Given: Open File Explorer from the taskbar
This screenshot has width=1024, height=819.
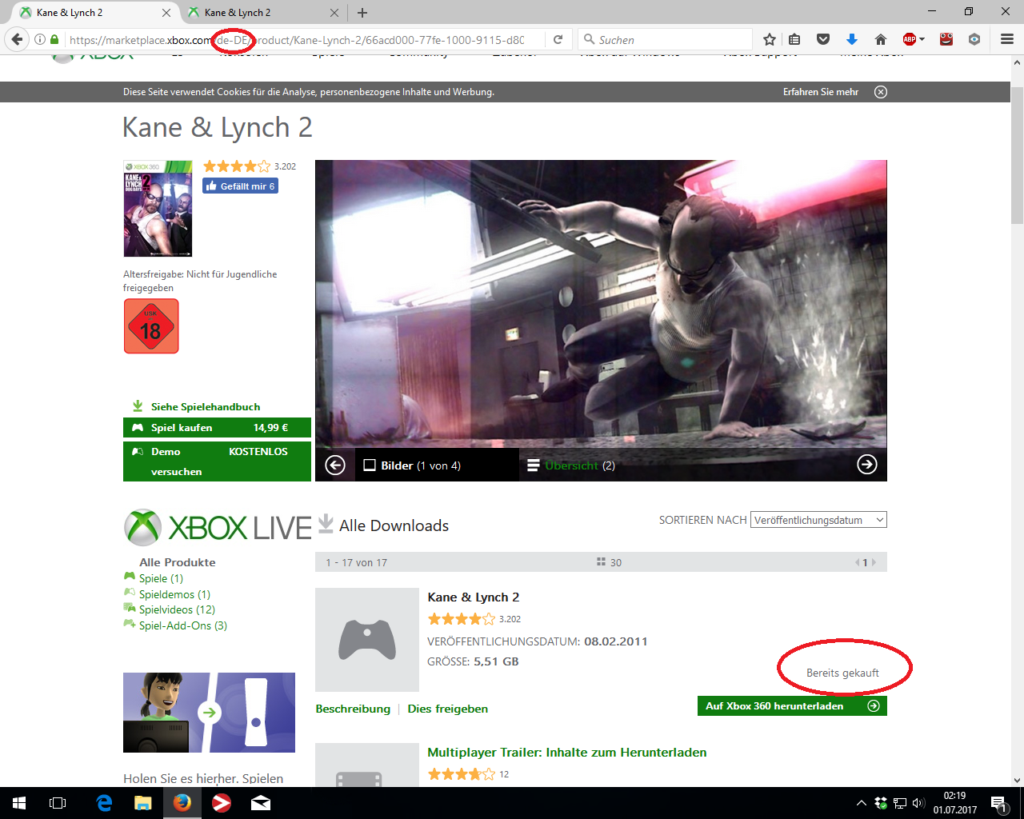Looking at the screenshot, I should [143, 803].
